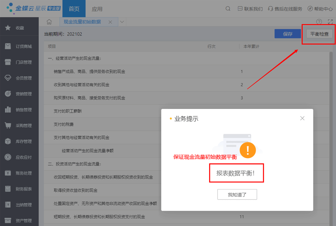
Task: Click the 金蝶云星辰 logo
Action: click(x=33, y=8)
